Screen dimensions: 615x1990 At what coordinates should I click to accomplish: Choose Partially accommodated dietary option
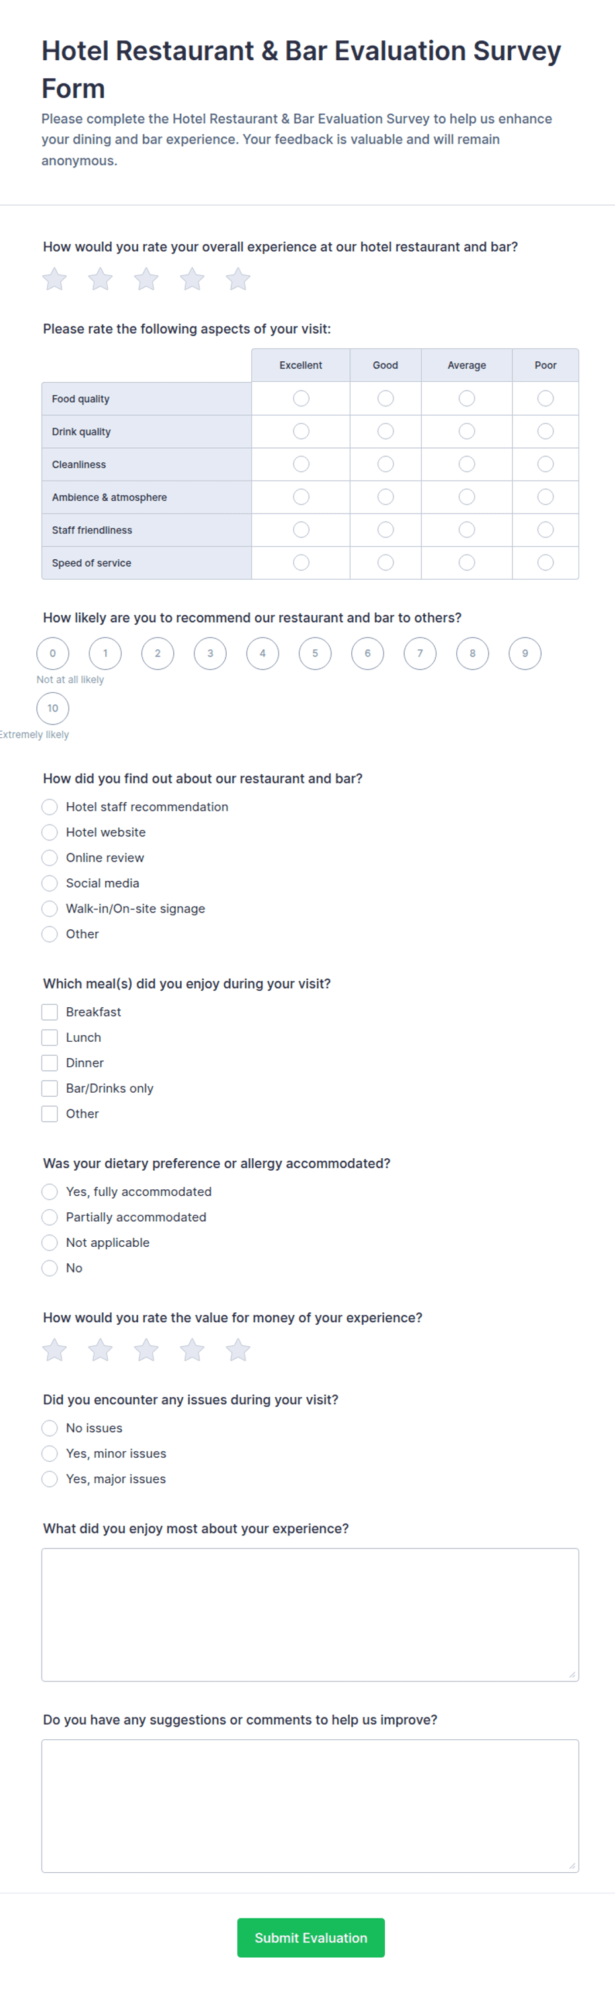[50, 1218]
